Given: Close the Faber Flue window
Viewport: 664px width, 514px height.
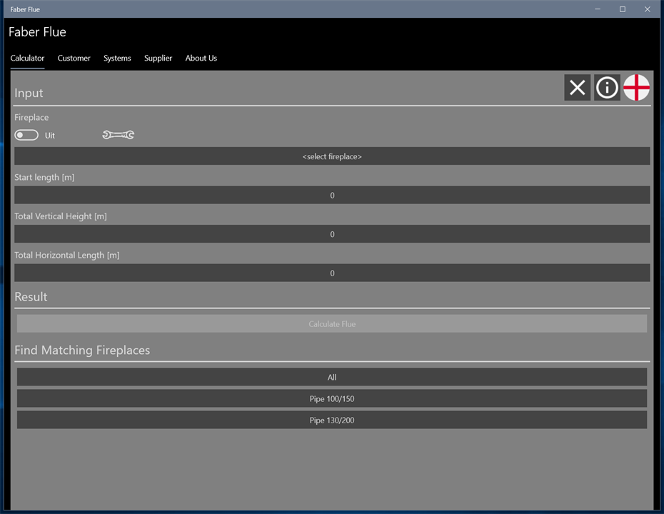Looking at the screenshot, I should (x=648, y=9).
